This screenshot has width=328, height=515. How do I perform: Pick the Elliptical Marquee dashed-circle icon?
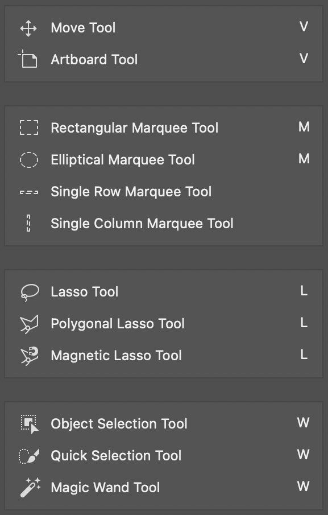tap(29, 160)
